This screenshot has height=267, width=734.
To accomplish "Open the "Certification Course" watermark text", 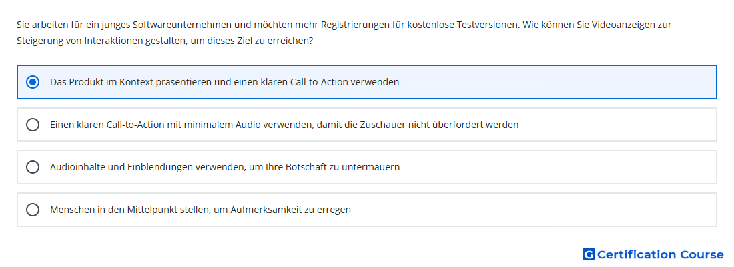I will tap(660, 254).
